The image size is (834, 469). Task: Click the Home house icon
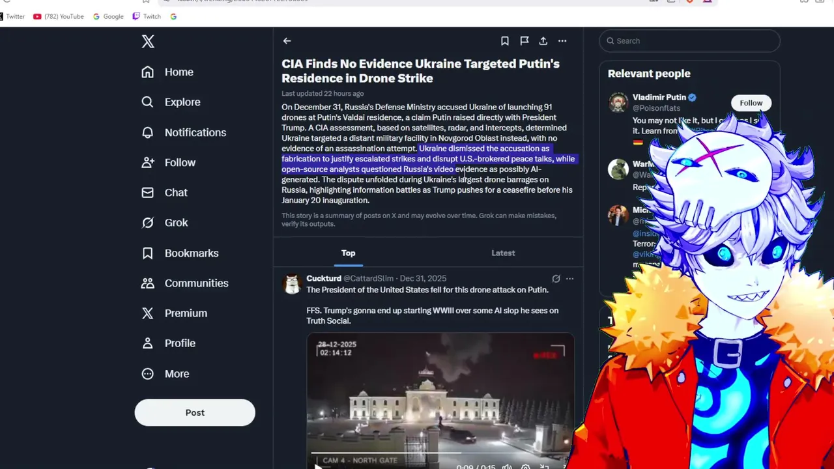coord(148,72)
